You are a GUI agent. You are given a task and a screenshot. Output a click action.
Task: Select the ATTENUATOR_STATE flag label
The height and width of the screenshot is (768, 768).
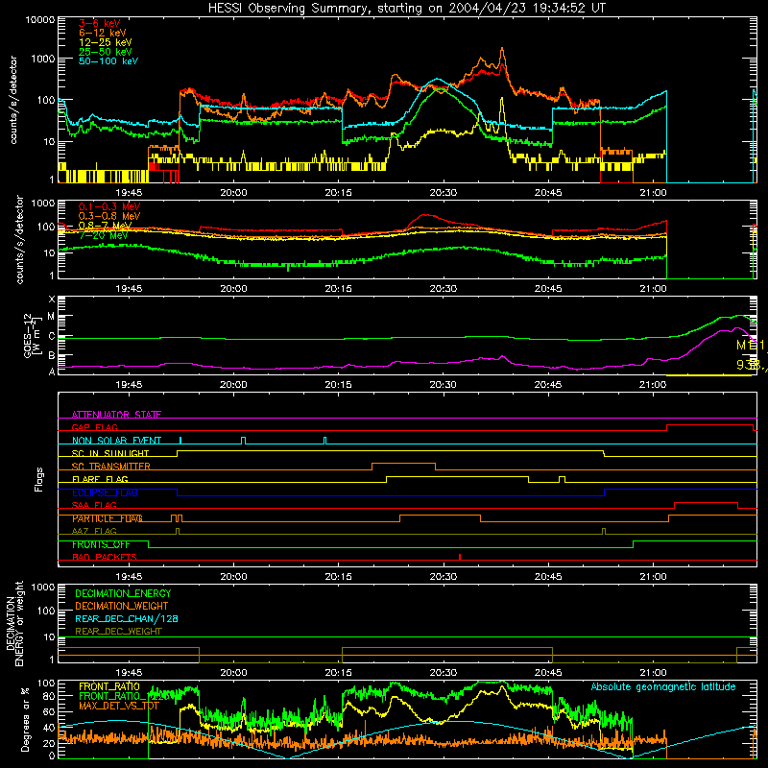pos(116,415)
